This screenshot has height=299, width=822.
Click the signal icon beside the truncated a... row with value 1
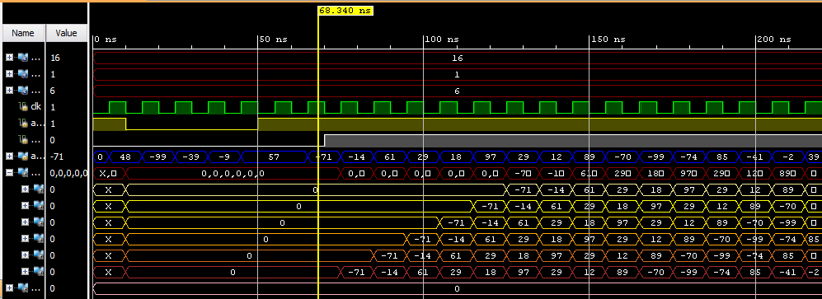coord(22,124)
